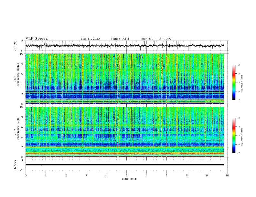Click the '-3' label on ch.2 color scale
The width and height of the screenshot is (256, 197).
pyautogui.click(x=239, y=118)
